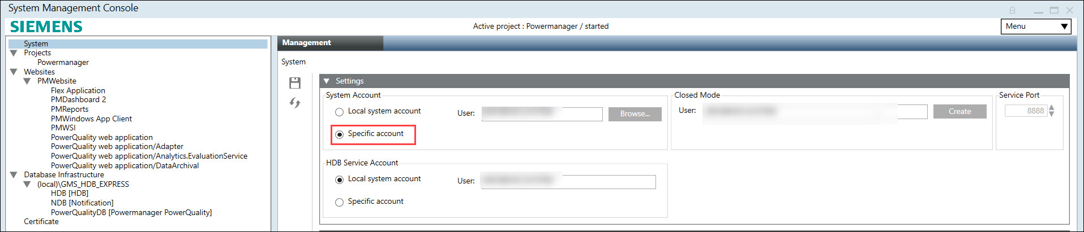Viewport: 1084px width, 232px height.
Task: Collapse the Websites tree node
Action: 14,72
